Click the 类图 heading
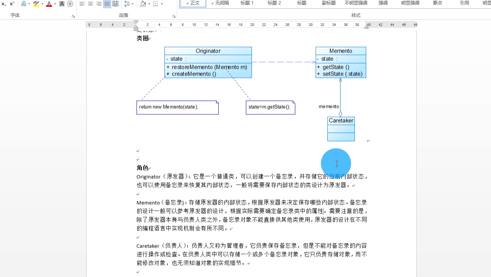The image size is (491, 277). 142,38
